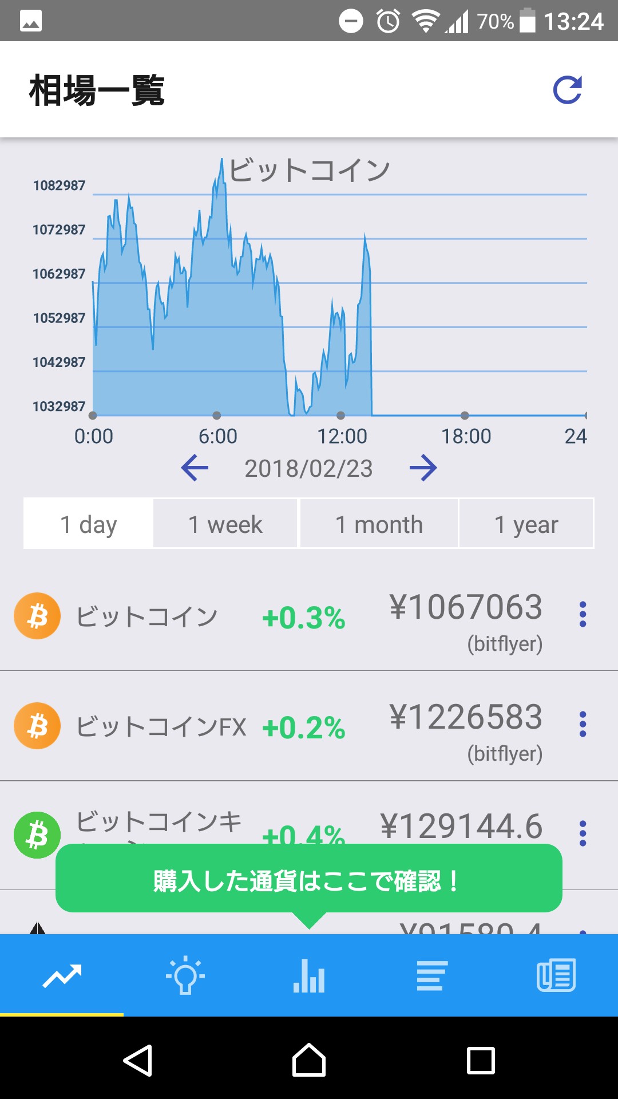This screenshot has width=618, height=1099.
Task: Open the news tab in bottom bar
Action: [x=556, y=976]
